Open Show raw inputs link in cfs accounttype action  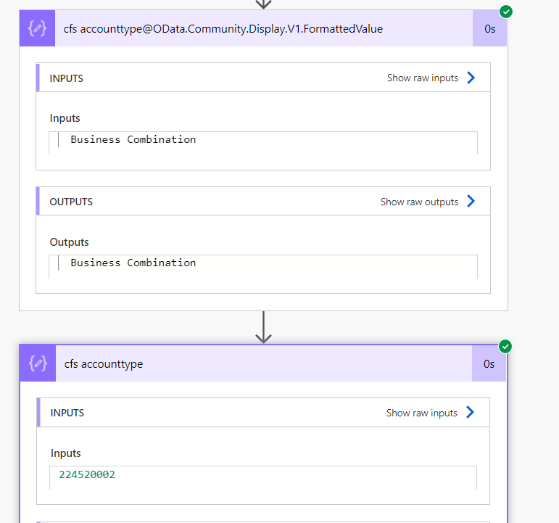click(x=422, y=413)
